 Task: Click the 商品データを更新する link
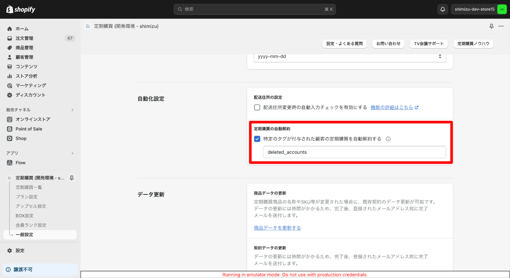(x=277, y=228)
